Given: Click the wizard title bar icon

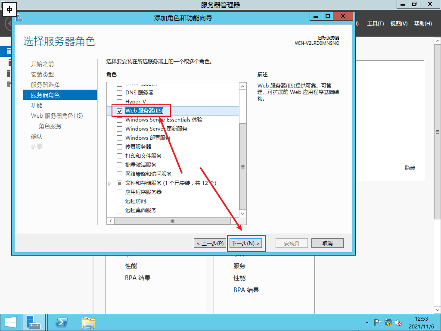Looking at the screenshot, I should [19, 18].
